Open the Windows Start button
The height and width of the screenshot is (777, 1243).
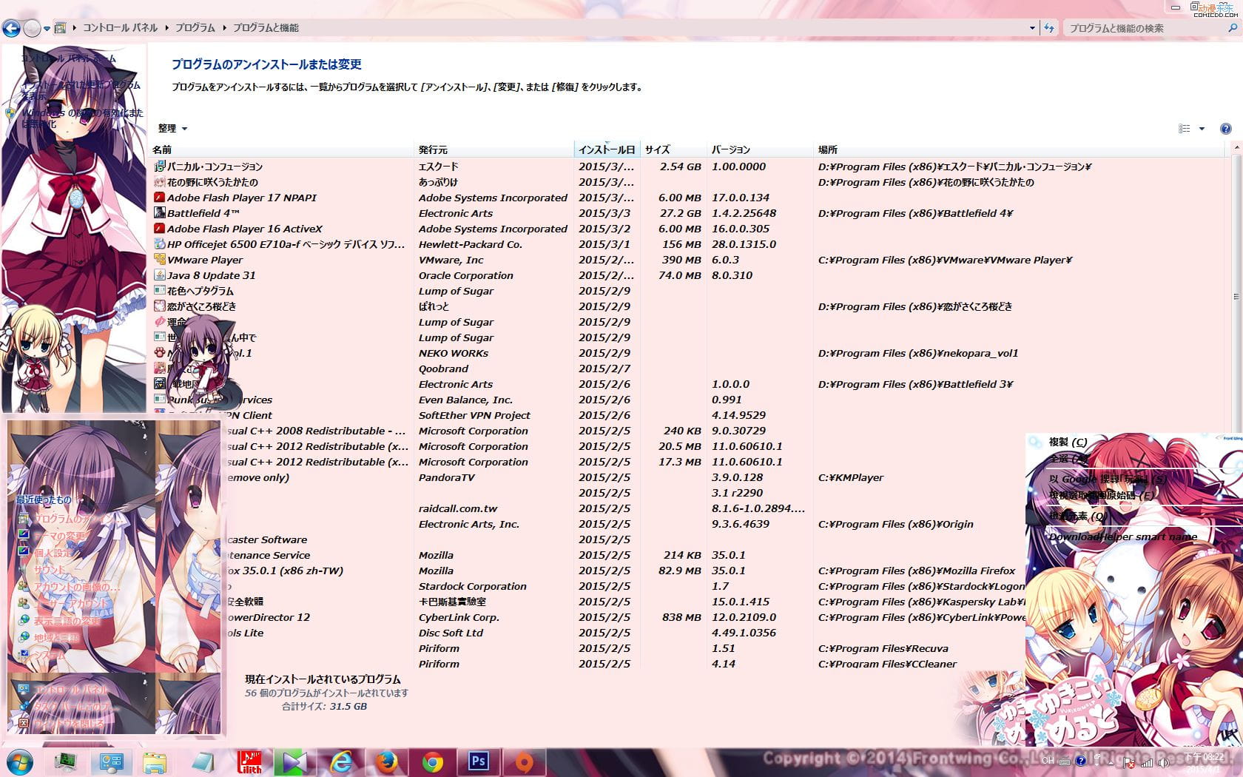click(x=20, y=761)
